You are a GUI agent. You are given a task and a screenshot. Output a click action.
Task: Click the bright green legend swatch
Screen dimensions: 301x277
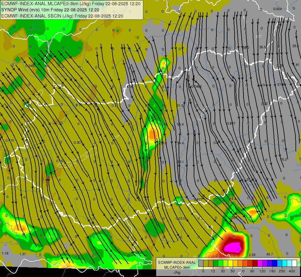[220, 263]
